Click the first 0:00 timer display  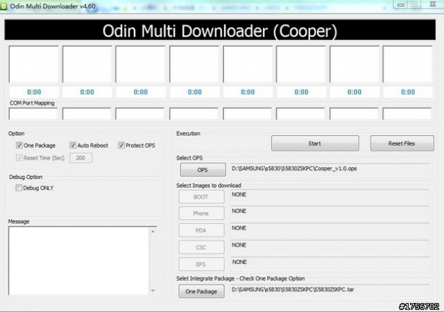34,92
